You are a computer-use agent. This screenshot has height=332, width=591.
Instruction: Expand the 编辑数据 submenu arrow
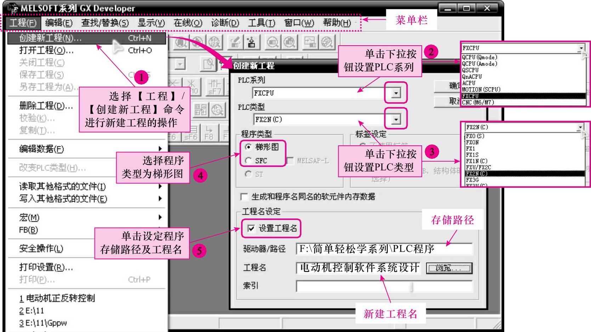(x=160, y=149)
